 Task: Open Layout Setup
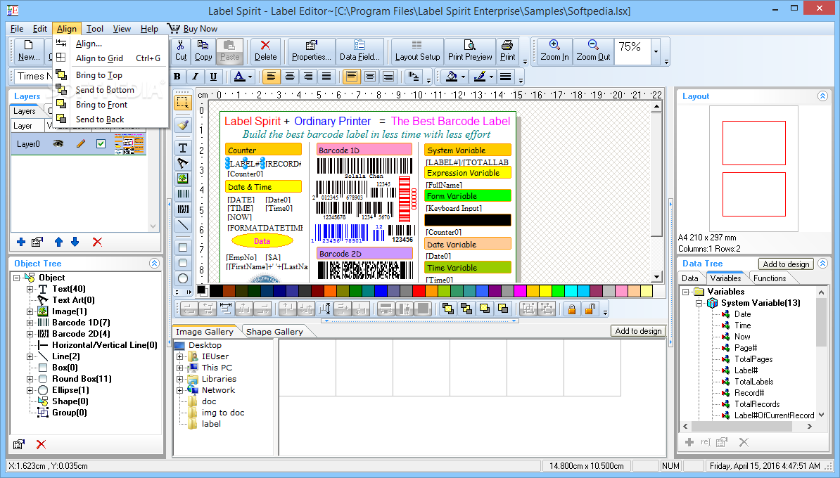(x=417, y=51)
